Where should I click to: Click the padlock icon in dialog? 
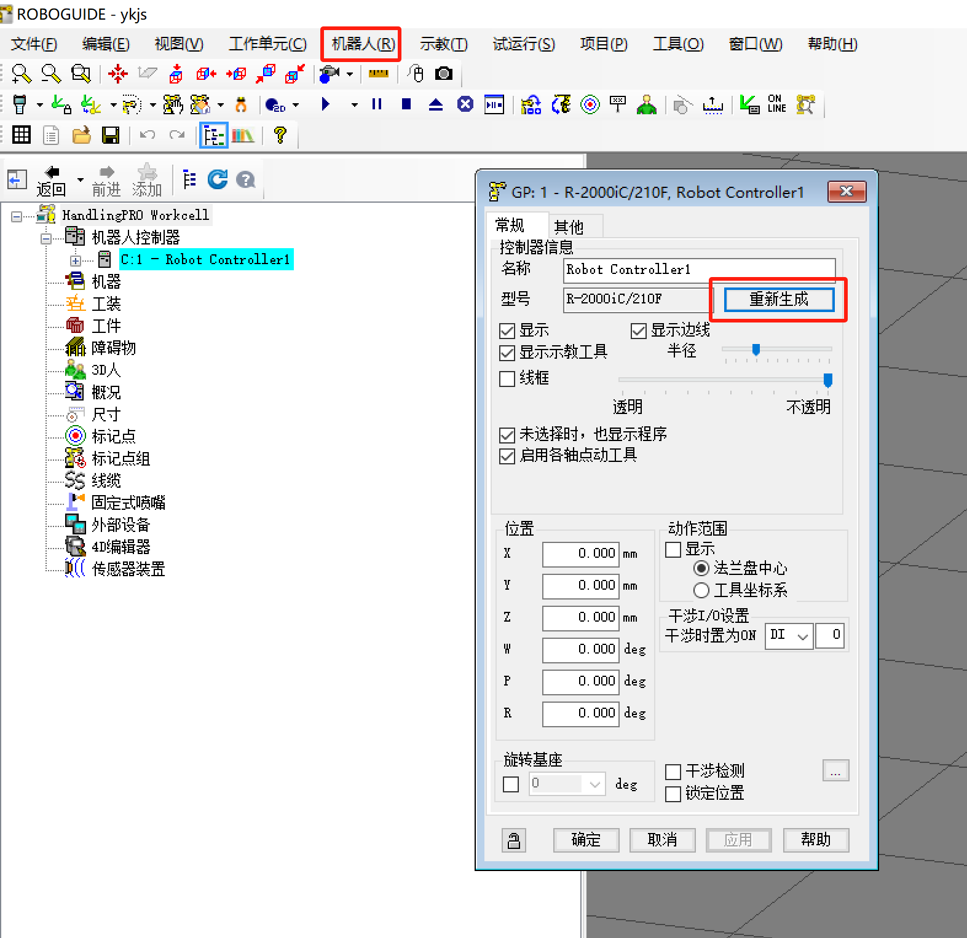click(x=514, y=840)
